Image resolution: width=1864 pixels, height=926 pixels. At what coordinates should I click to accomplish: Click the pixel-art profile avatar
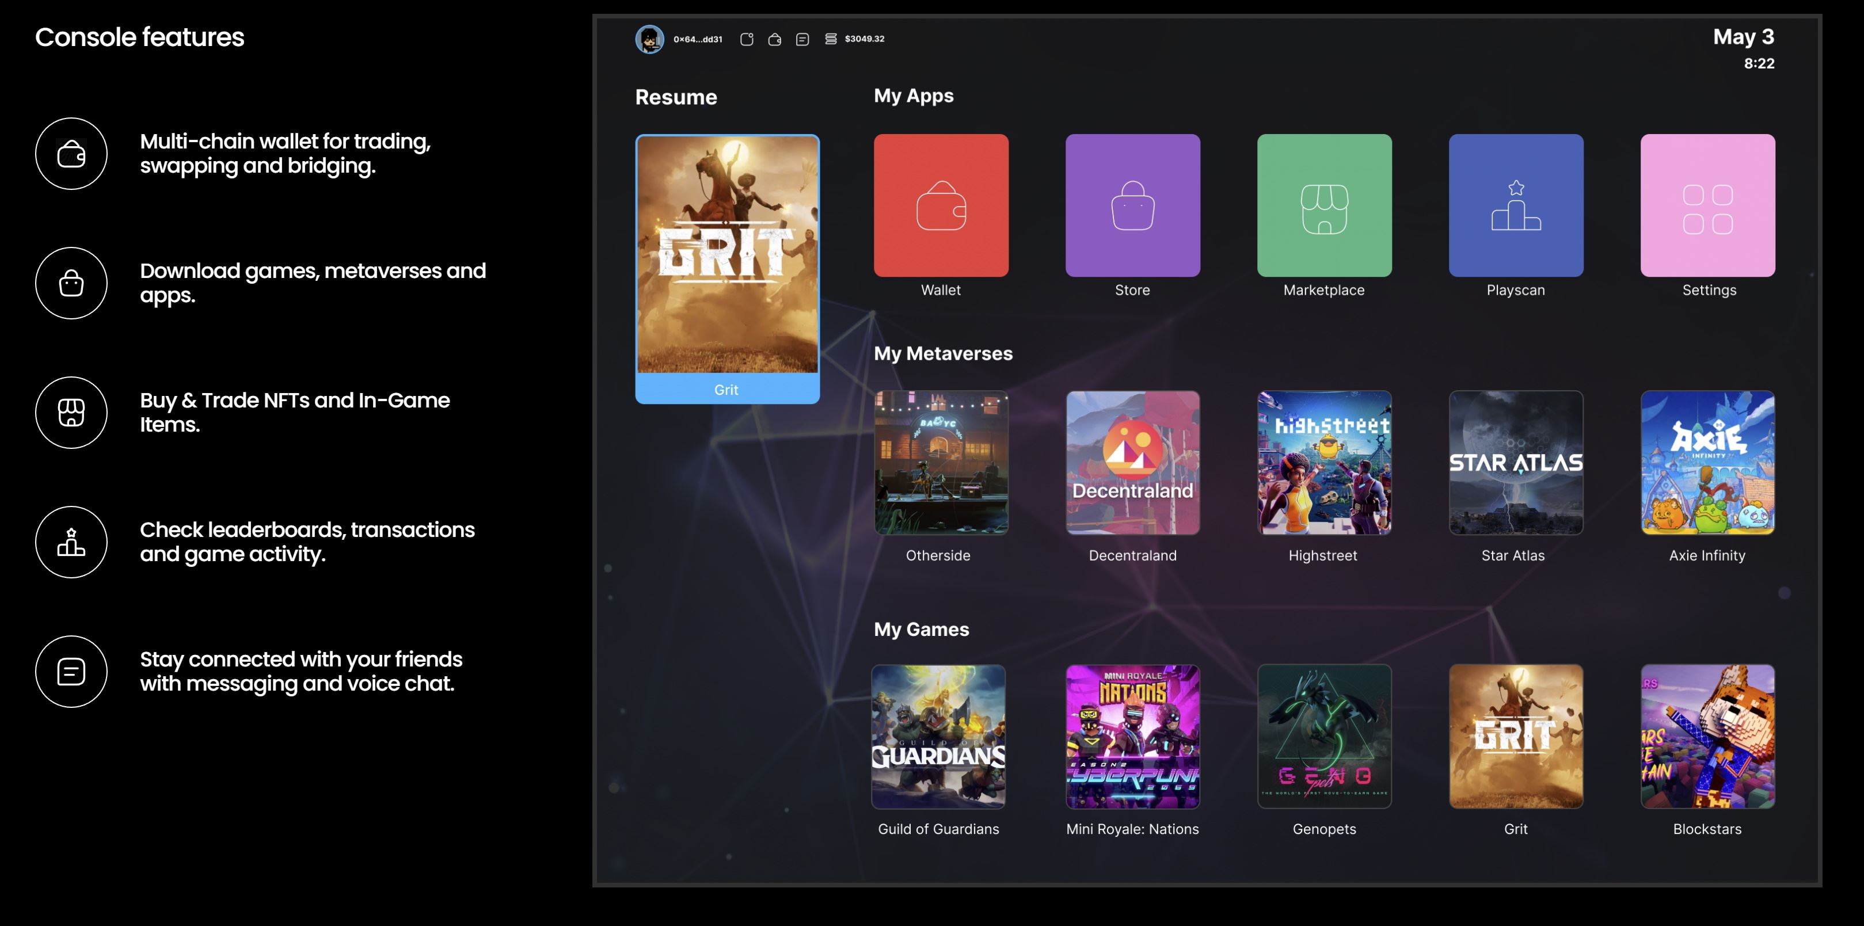(x=649, y=39)
